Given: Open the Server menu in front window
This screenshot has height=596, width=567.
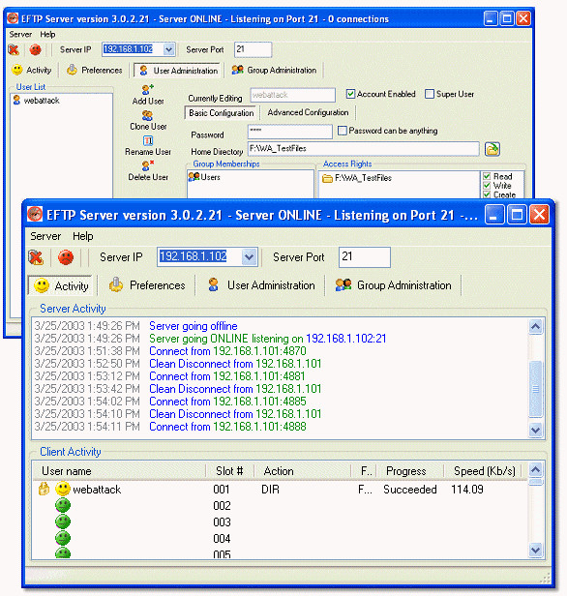Looking at the screenshot, I should [x=45, y=236].
